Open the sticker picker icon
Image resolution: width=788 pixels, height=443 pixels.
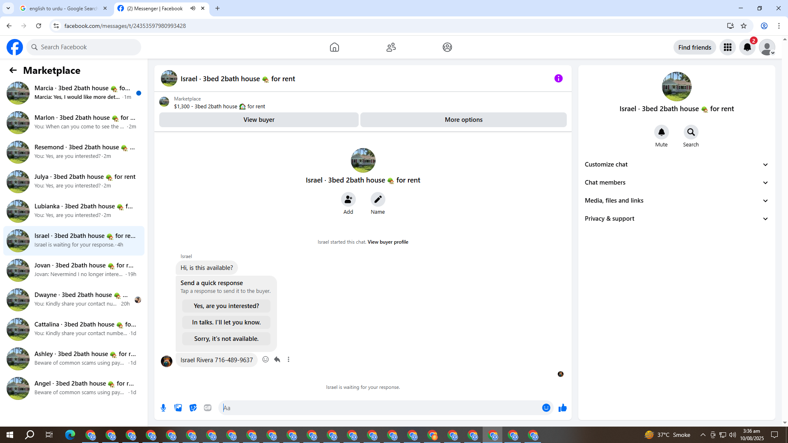pyautogui.click(x=193, y=408)
